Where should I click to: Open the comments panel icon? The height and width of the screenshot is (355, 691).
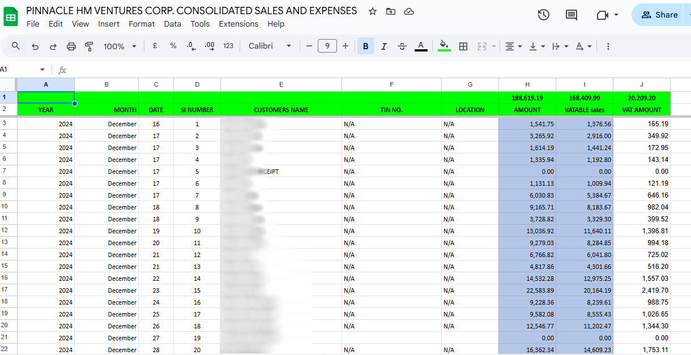571,15
